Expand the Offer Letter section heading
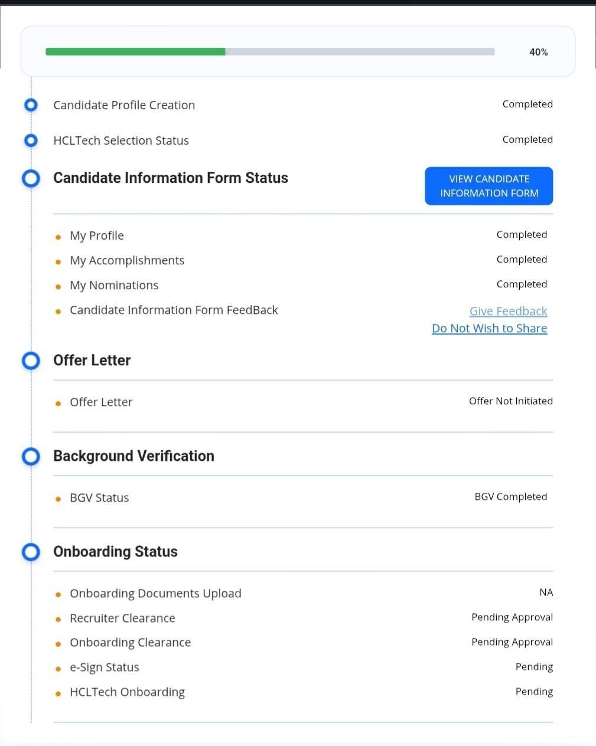This screenshot has height=746, width=596. (x=92, y=360)
